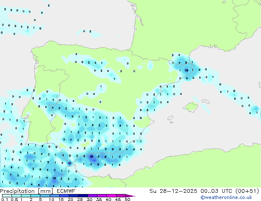Click the '17' value near Gibraltar
Image resolution: width=261 pixels, height=201 pixels.
coord(70,164)
